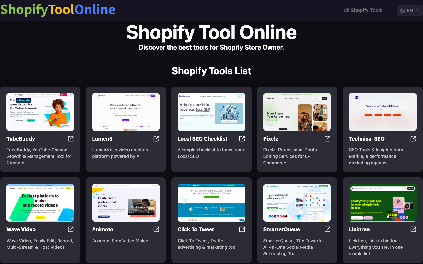Click the Pixelz preview thumbnail
Screen dimensions: 423x264
pos(297,112)
